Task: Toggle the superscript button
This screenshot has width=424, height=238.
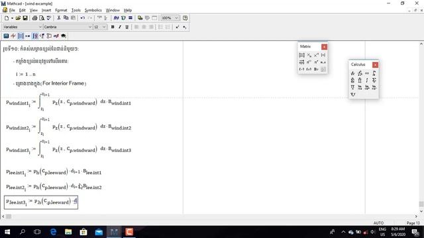Action: pyautogui.click(x=178, y=27)
